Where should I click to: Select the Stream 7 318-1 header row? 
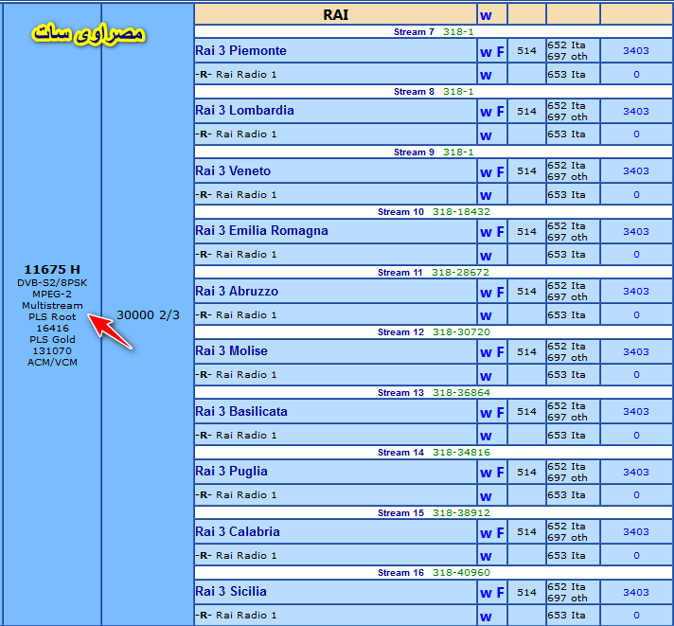(434, 32)
